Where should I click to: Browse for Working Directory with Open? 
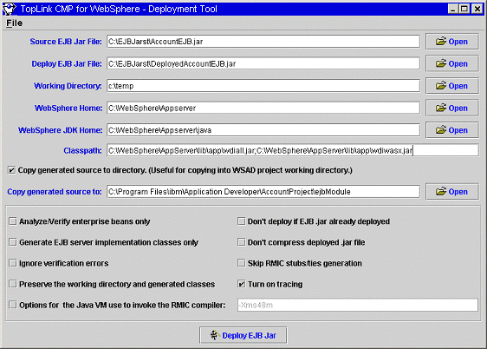pyautogui.click(x=451, y=86)
